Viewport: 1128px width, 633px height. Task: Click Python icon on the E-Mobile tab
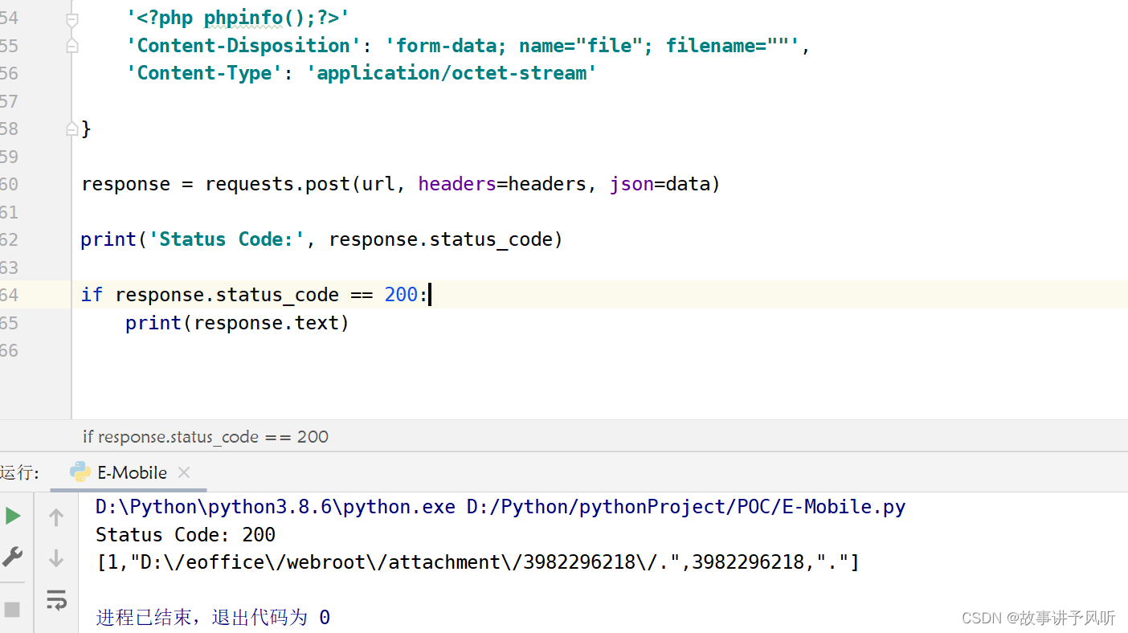[80, 472]
